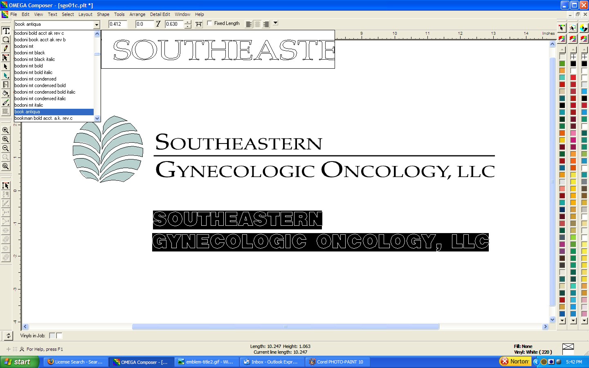Align text center
Viewport: 589px width, 368px height.
pos(257,24)
